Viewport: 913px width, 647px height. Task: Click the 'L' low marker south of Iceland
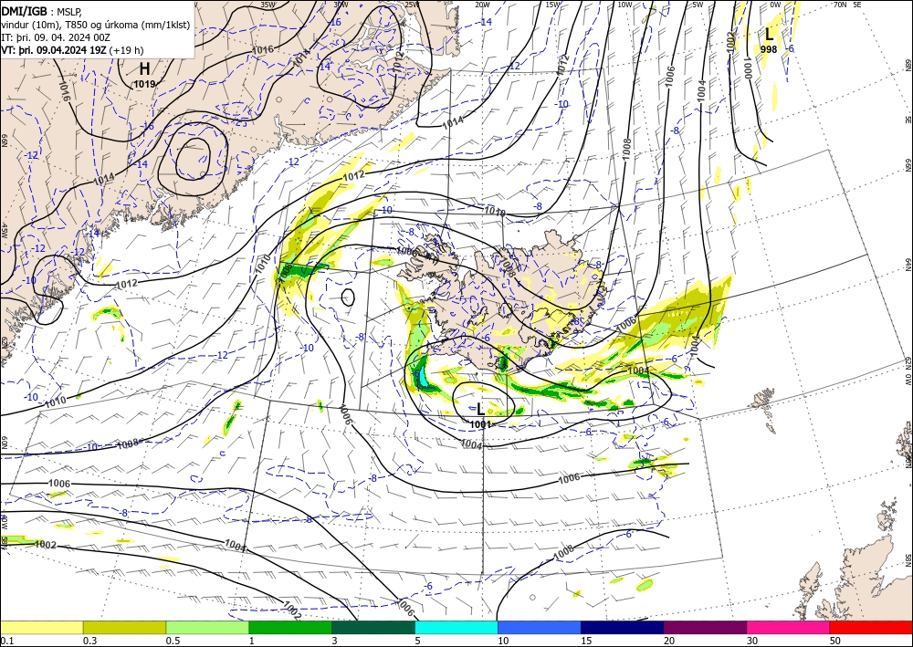pos(480,409)
